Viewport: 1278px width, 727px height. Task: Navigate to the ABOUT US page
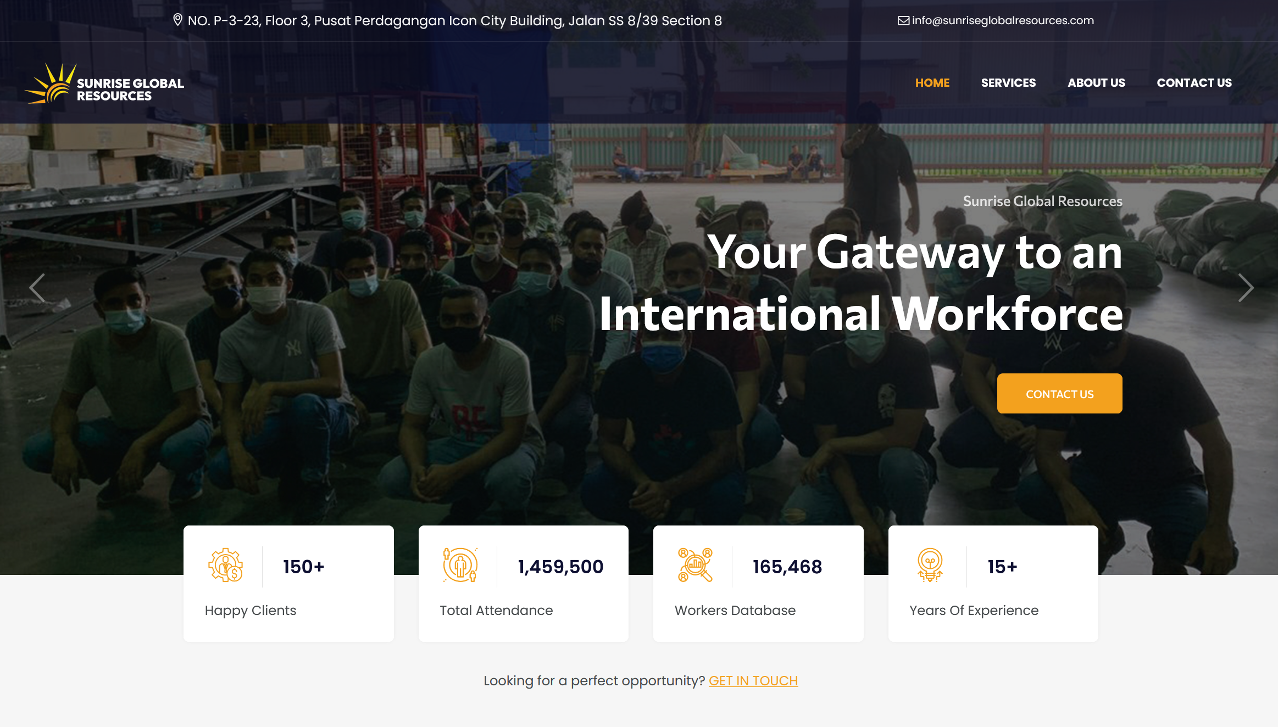[1096, 83]
